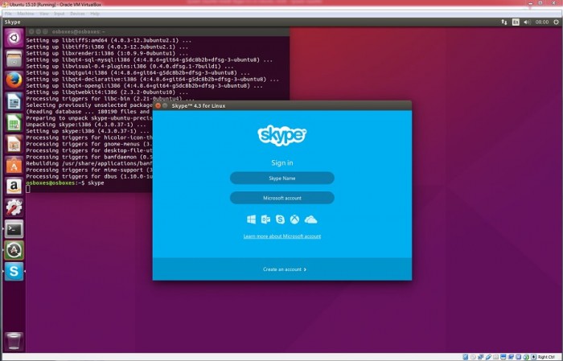Open VirtualBox Devices menu
The image size is (563, 361).
[77, 14]
